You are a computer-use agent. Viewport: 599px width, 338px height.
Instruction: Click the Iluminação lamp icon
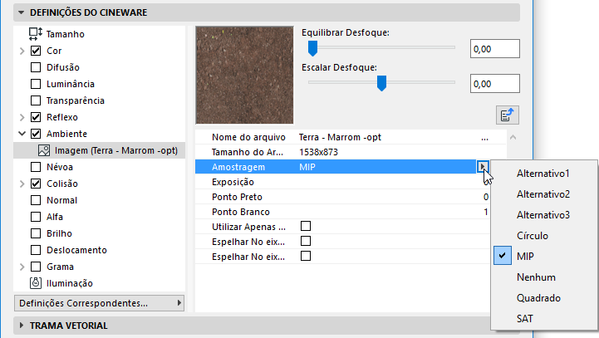click(36, 283)
